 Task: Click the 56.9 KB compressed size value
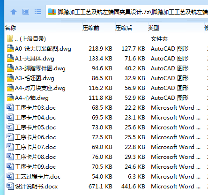135,88
